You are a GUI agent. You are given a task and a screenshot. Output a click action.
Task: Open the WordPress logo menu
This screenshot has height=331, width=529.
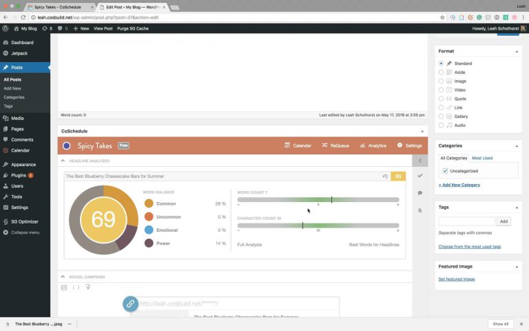[x=6, y=28]
